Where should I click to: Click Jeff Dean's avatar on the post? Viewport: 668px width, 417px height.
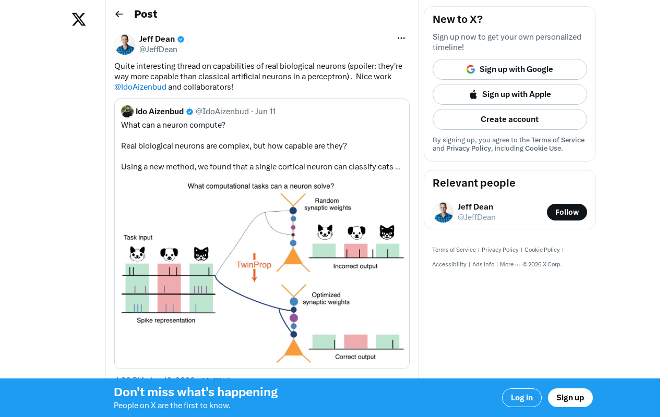(x=125, y=44)
